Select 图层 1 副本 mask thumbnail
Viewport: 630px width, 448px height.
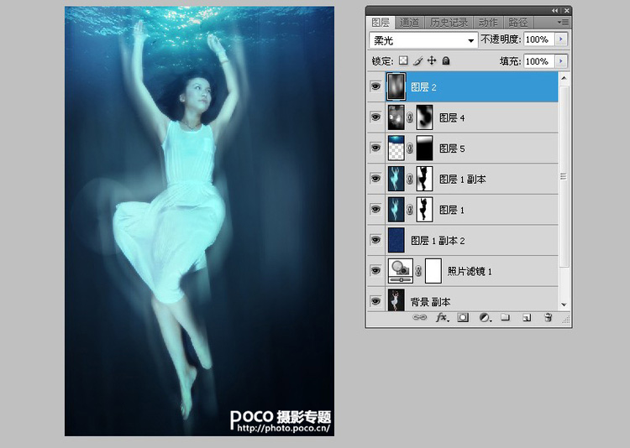(x=424, y=178)
